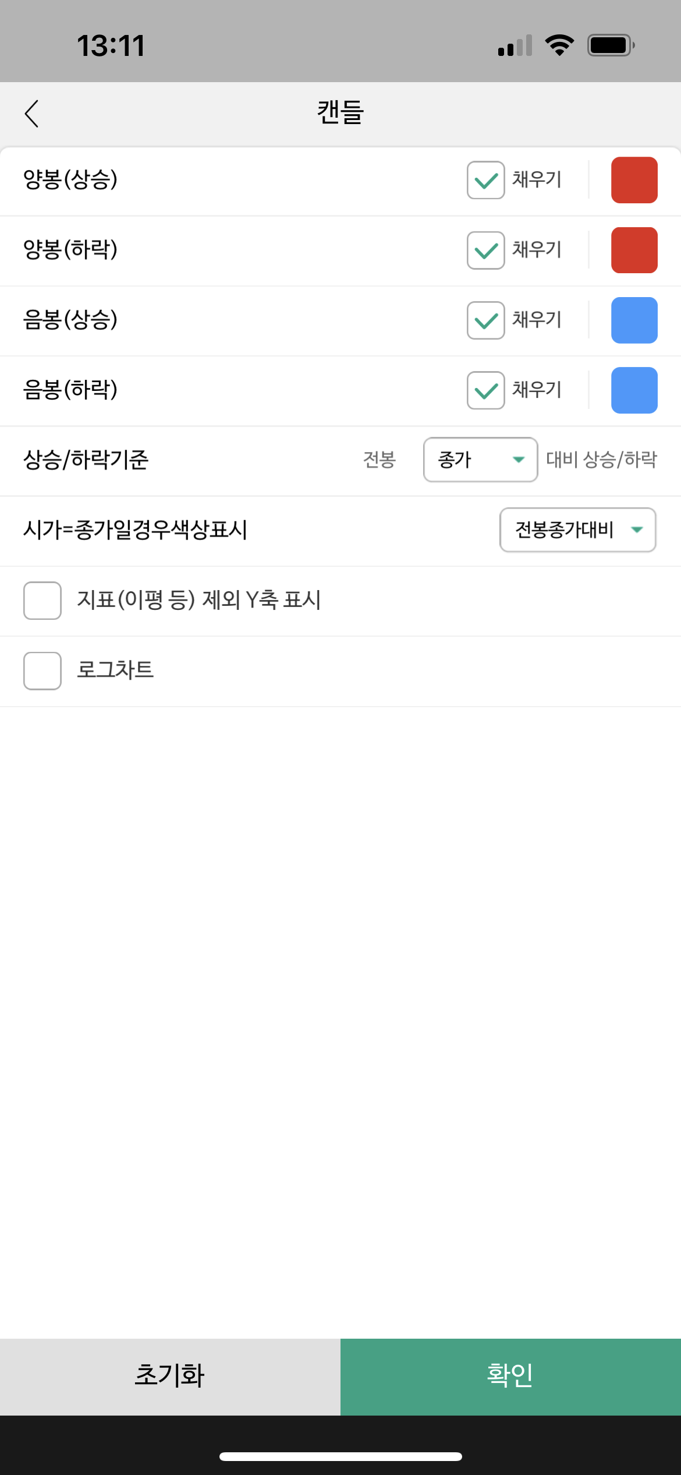Tap the cellular signal bars icon

click(x=515, y=45)
